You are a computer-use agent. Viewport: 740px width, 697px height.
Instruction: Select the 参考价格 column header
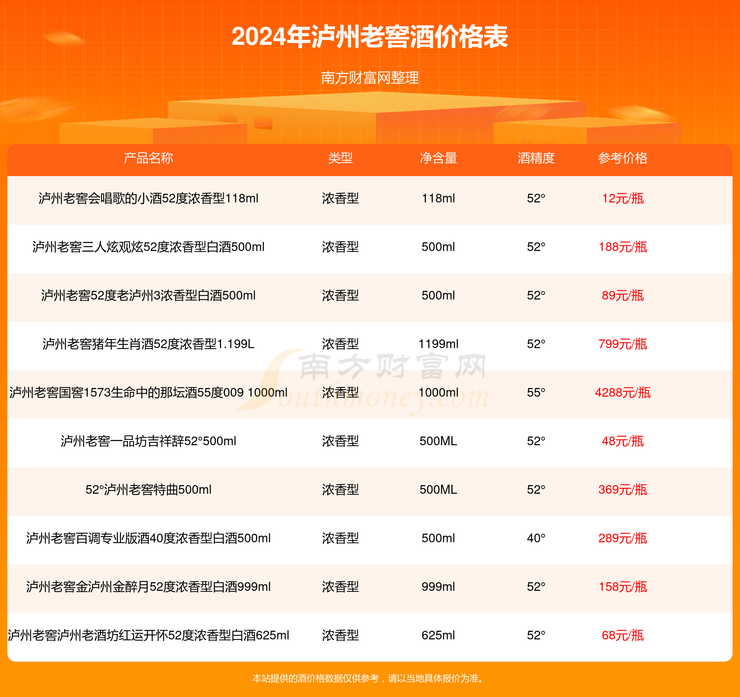623,158
